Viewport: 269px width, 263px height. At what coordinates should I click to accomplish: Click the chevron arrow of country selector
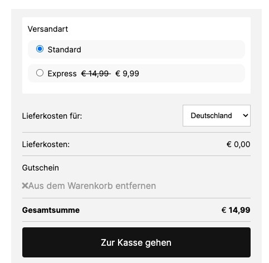click(x=246, y=115)
